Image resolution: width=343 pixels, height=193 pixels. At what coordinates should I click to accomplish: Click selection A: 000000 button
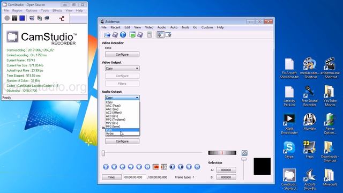point(226,170)
